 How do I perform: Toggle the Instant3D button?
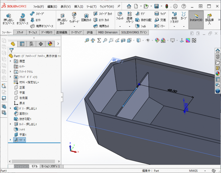tap(196, 19)
